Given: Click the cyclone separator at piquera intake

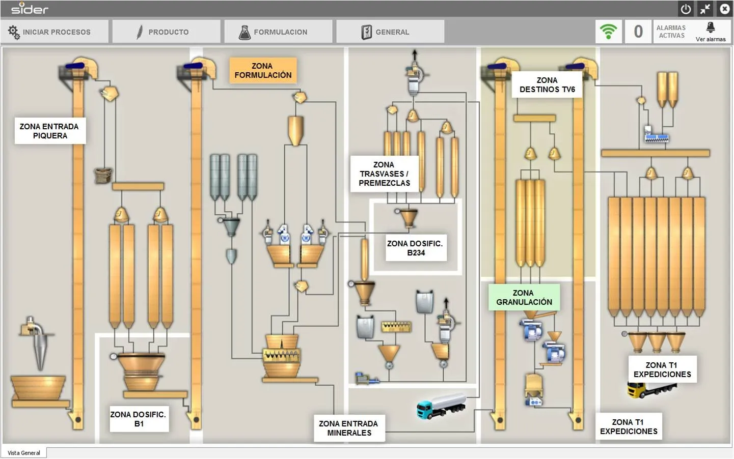Looking at the screenshot, I should click(37, 344).
